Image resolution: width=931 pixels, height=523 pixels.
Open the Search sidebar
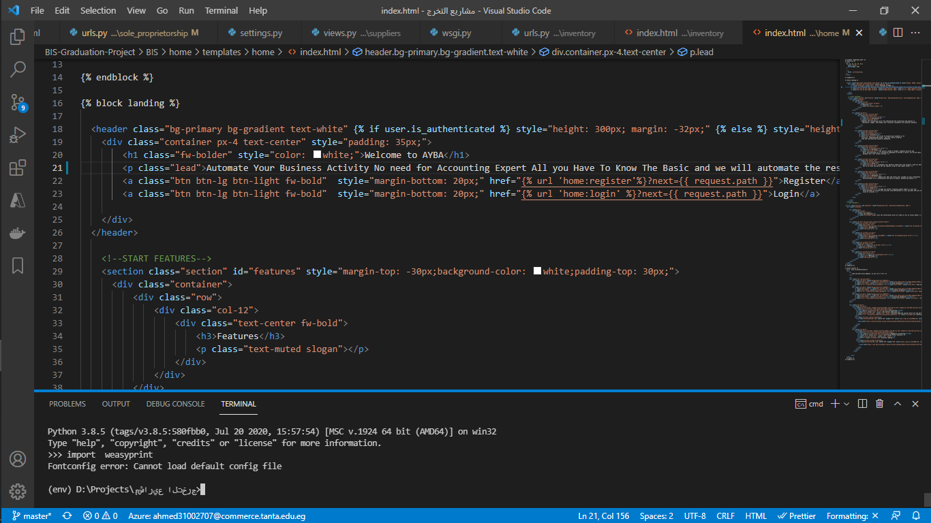(x=17, y=69)
